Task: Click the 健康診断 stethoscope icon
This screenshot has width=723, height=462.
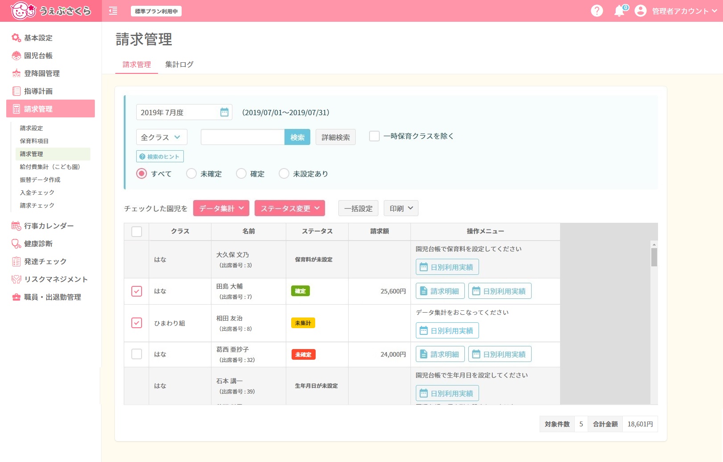Action: pos(16,244)
